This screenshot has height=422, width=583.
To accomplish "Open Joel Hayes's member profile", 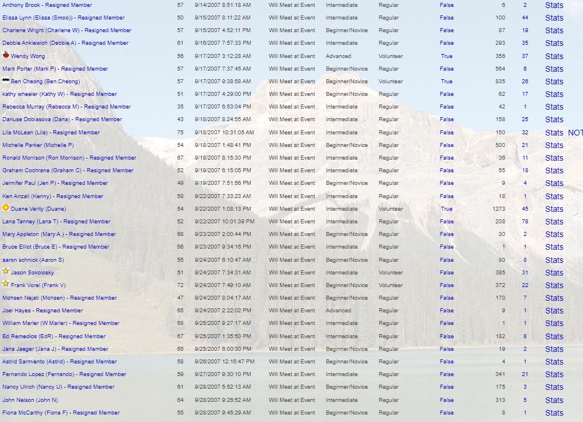I will [x=42, y=311].
